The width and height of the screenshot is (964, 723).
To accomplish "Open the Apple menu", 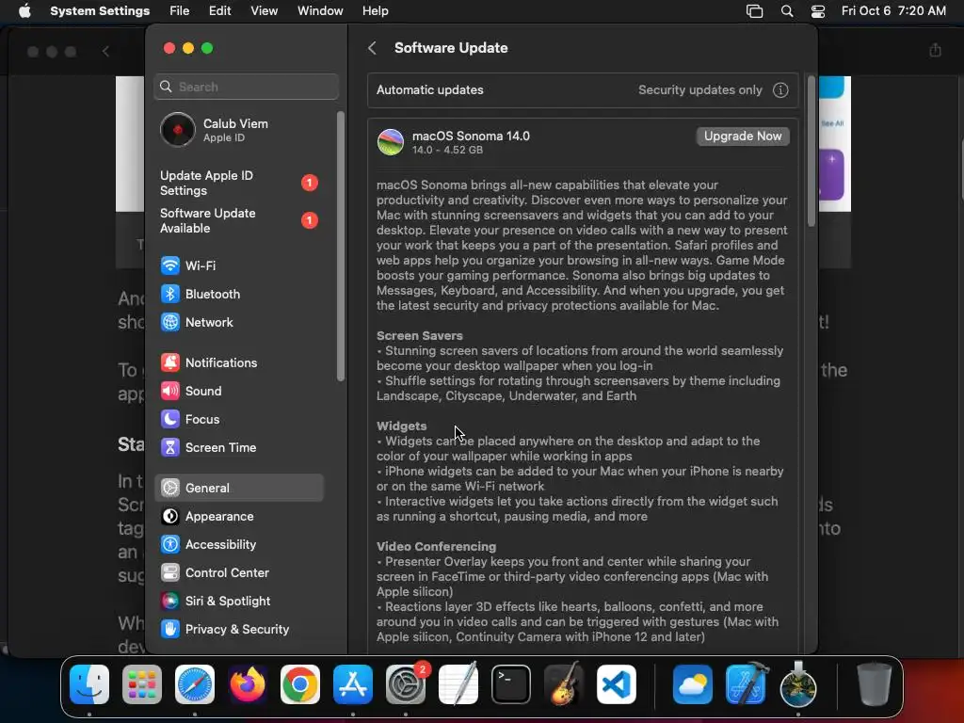I will (x=24, y=11).
